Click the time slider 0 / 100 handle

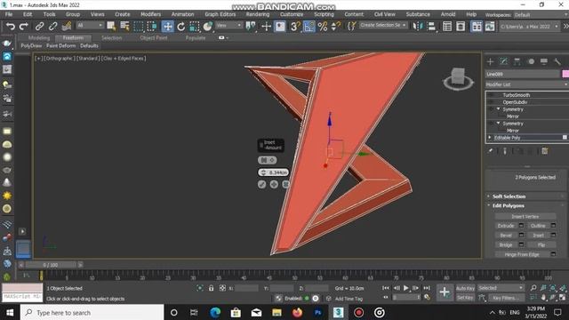tap(51, 265)
